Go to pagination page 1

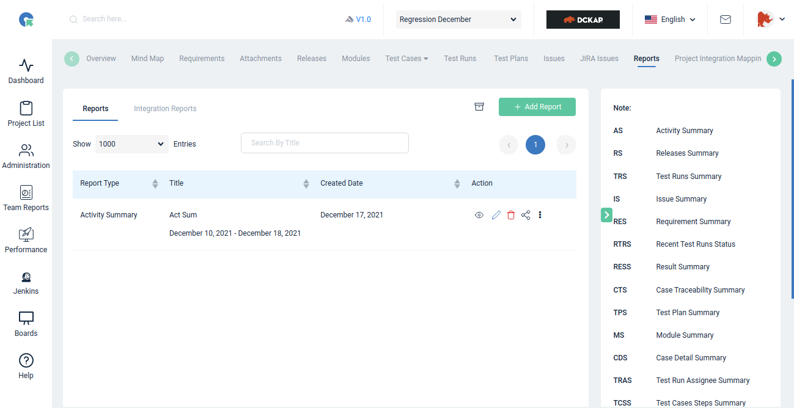tap(535, 145)
